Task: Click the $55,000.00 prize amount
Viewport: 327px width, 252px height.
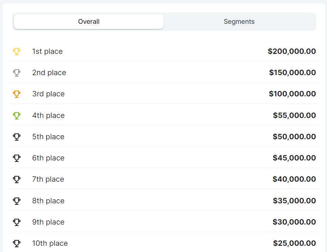Action: pos(294,115)
